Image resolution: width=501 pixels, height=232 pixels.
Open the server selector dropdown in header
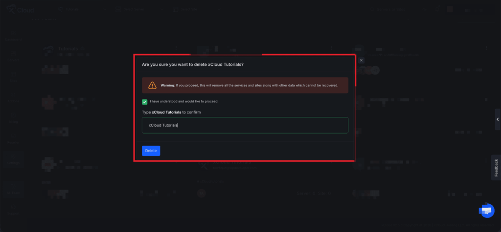[140, 9]
